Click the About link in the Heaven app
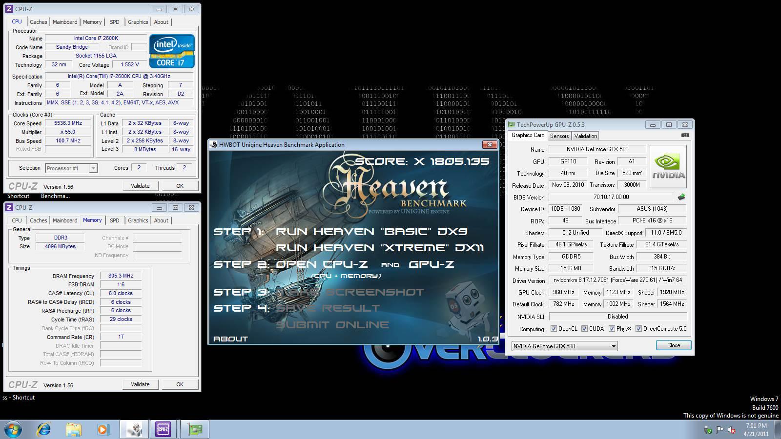 pyautogui.click(x=230, y=339)
